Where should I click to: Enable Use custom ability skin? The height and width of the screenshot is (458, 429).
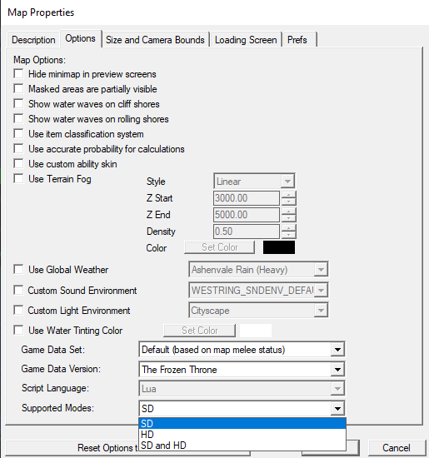[18, 163]
